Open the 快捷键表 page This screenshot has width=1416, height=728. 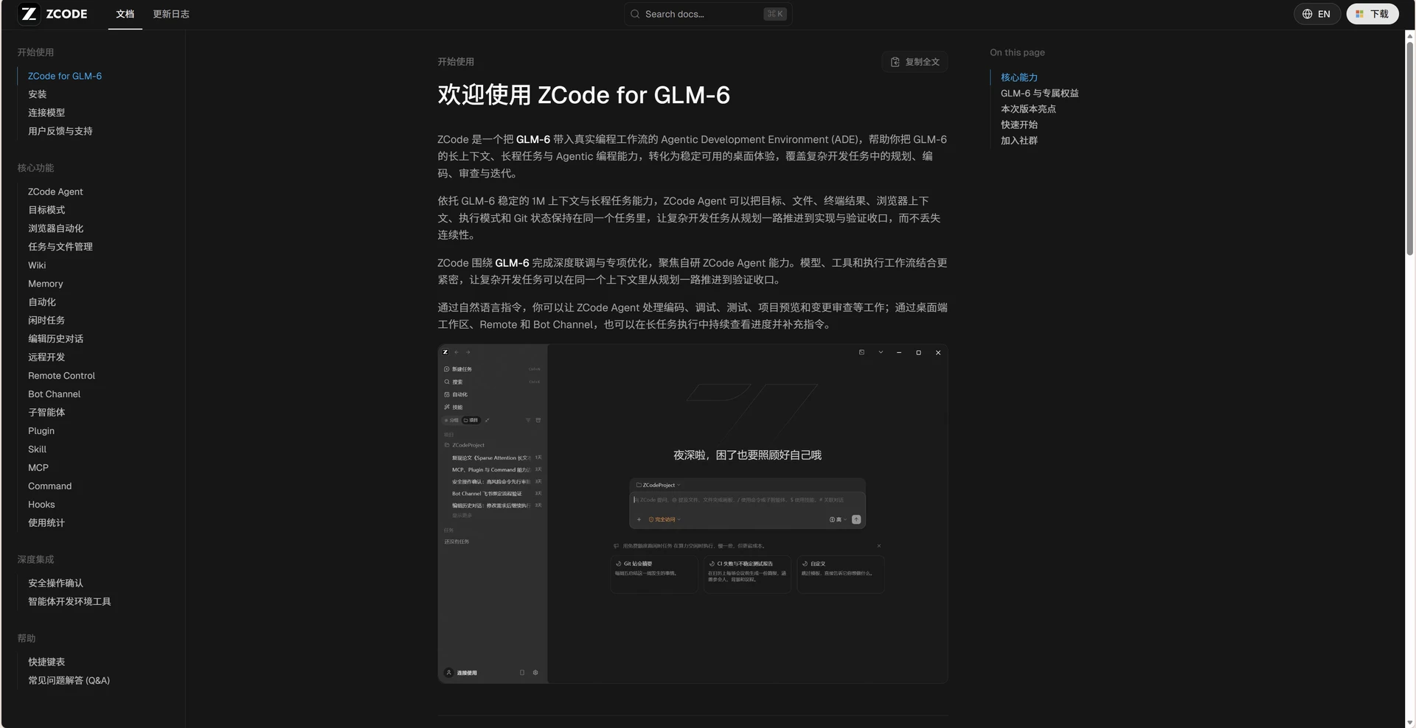point(46,662)
